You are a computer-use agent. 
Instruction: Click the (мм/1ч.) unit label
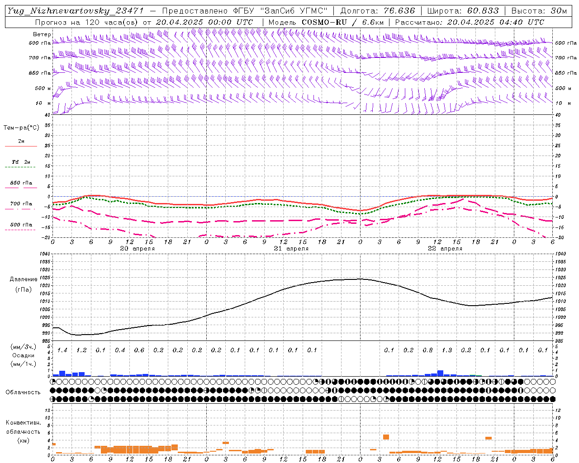(x=23, y=364)
